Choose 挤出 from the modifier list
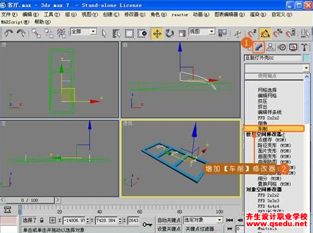This screenshot has width=313, height=233. click(263, 107)
